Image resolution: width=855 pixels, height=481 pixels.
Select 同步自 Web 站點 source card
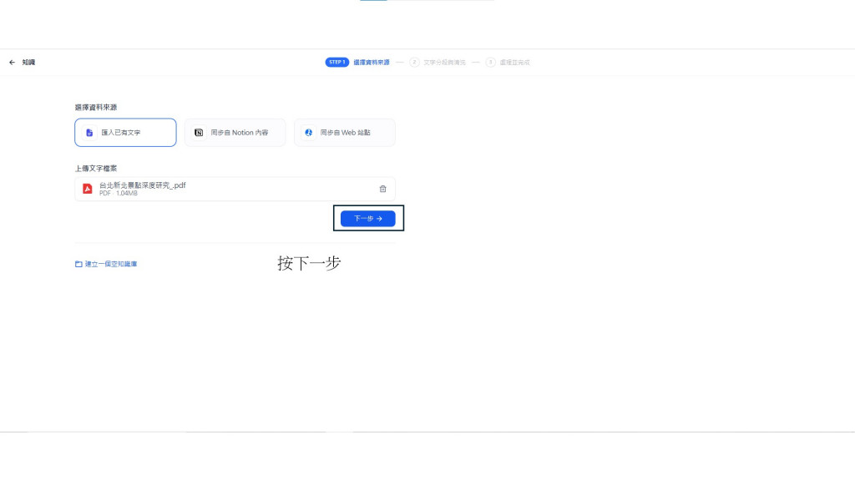(x=345, y=133)
